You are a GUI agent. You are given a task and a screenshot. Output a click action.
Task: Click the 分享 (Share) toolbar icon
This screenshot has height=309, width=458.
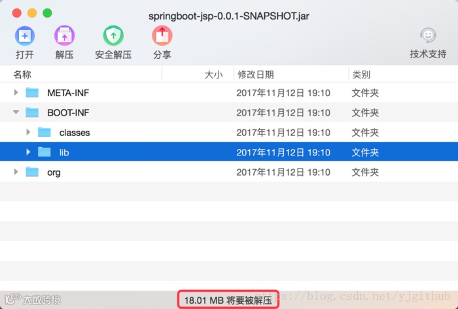162,36
